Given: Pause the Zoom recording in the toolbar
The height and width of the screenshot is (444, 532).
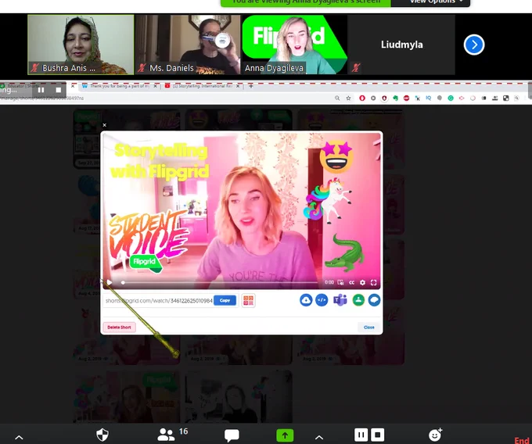Looking at the screenshot, I should coord(361,435).
